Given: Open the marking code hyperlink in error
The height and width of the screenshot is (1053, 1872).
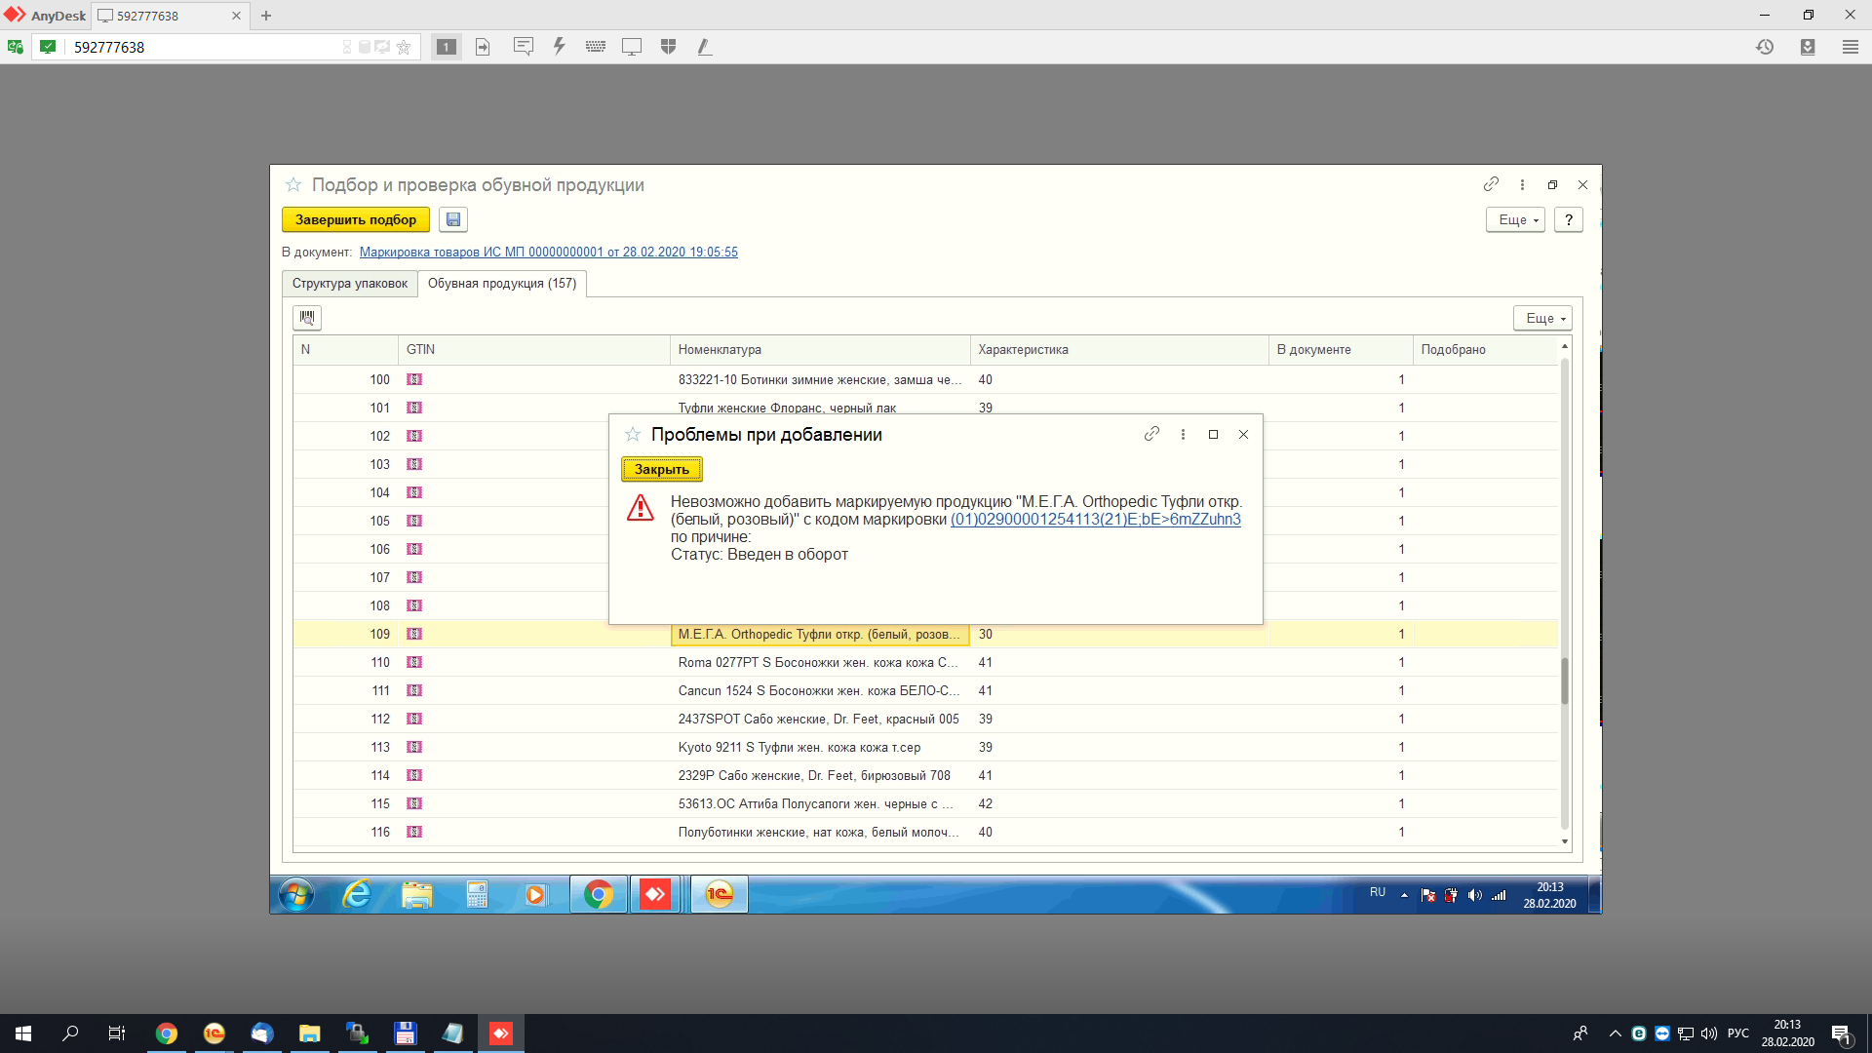Looking at the screenshot, I should pyautogui.click(x=1095, y=520).
